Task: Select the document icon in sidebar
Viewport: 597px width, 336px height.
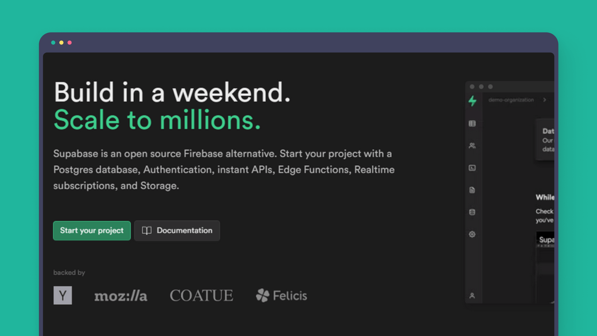Action: click(x=472, y=190)
